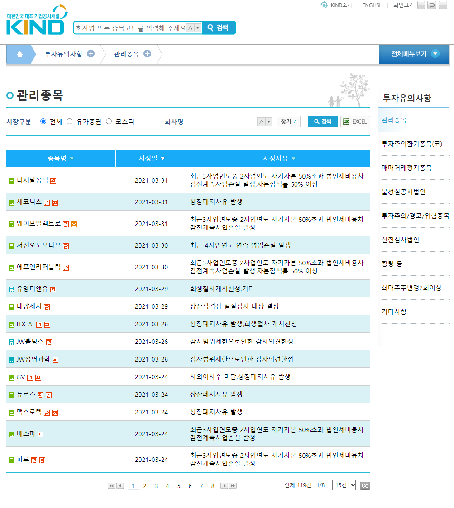The height and width of the screenshot is (508, 454).
Task: Open 투자주의/경고/위험종목 in the sidebar
Action: [416, 216]
